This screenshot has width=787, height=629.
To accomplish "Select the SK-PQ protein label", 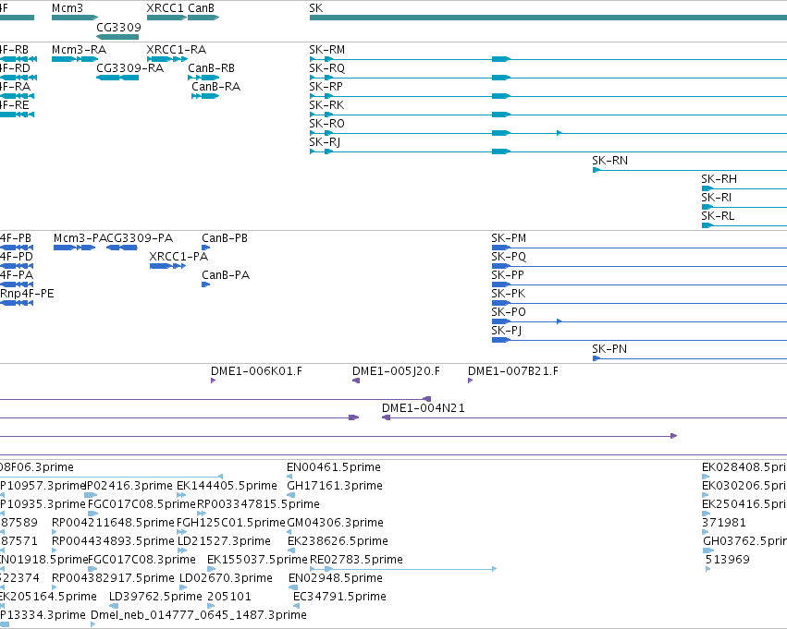I will click(509, 257).
